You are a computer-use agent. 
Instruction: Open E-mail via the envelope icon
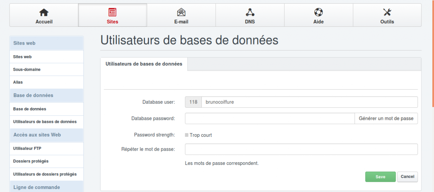point(181,13)
